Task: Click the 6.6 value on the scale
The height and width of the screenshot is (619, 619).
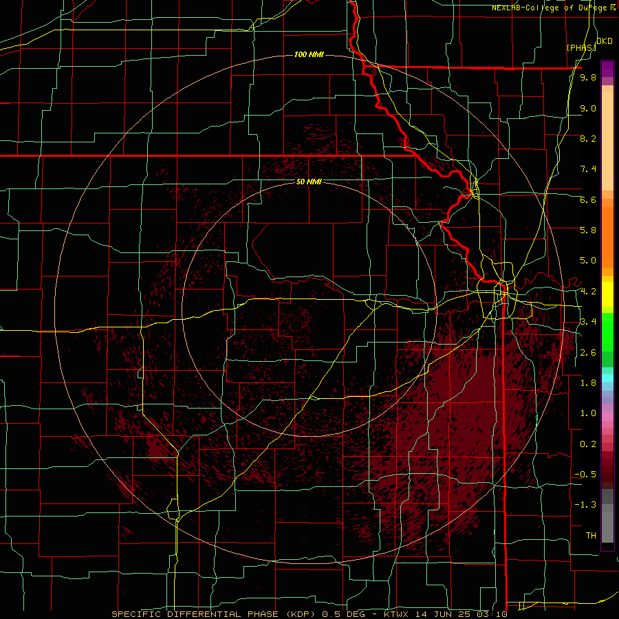Action: click(x=588, y=199)
